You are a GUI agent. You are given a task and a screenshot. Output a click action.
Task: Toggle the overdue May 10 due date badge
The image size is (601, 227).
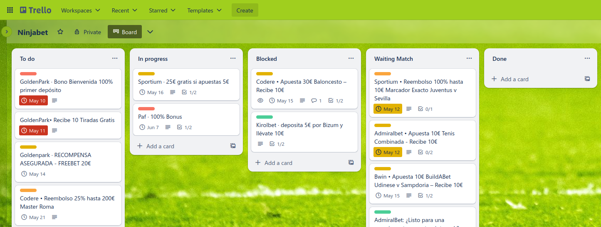point(33,100)
